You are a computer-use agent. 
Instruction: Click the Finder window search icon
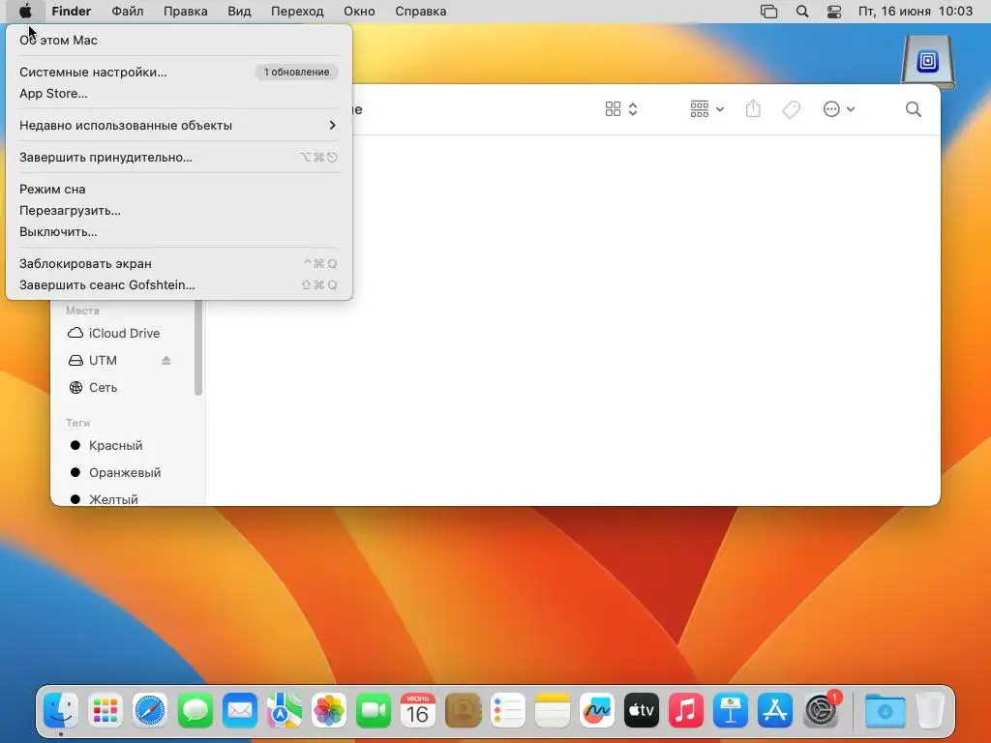point(914,109)
